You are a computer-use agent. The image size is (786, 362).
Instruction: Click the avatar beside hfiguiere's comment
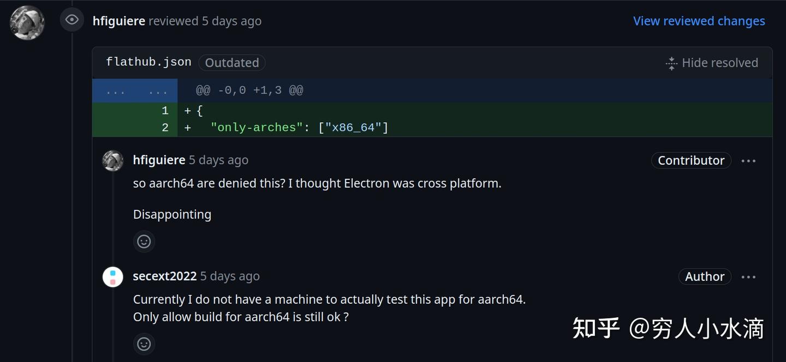pos(112,160)
